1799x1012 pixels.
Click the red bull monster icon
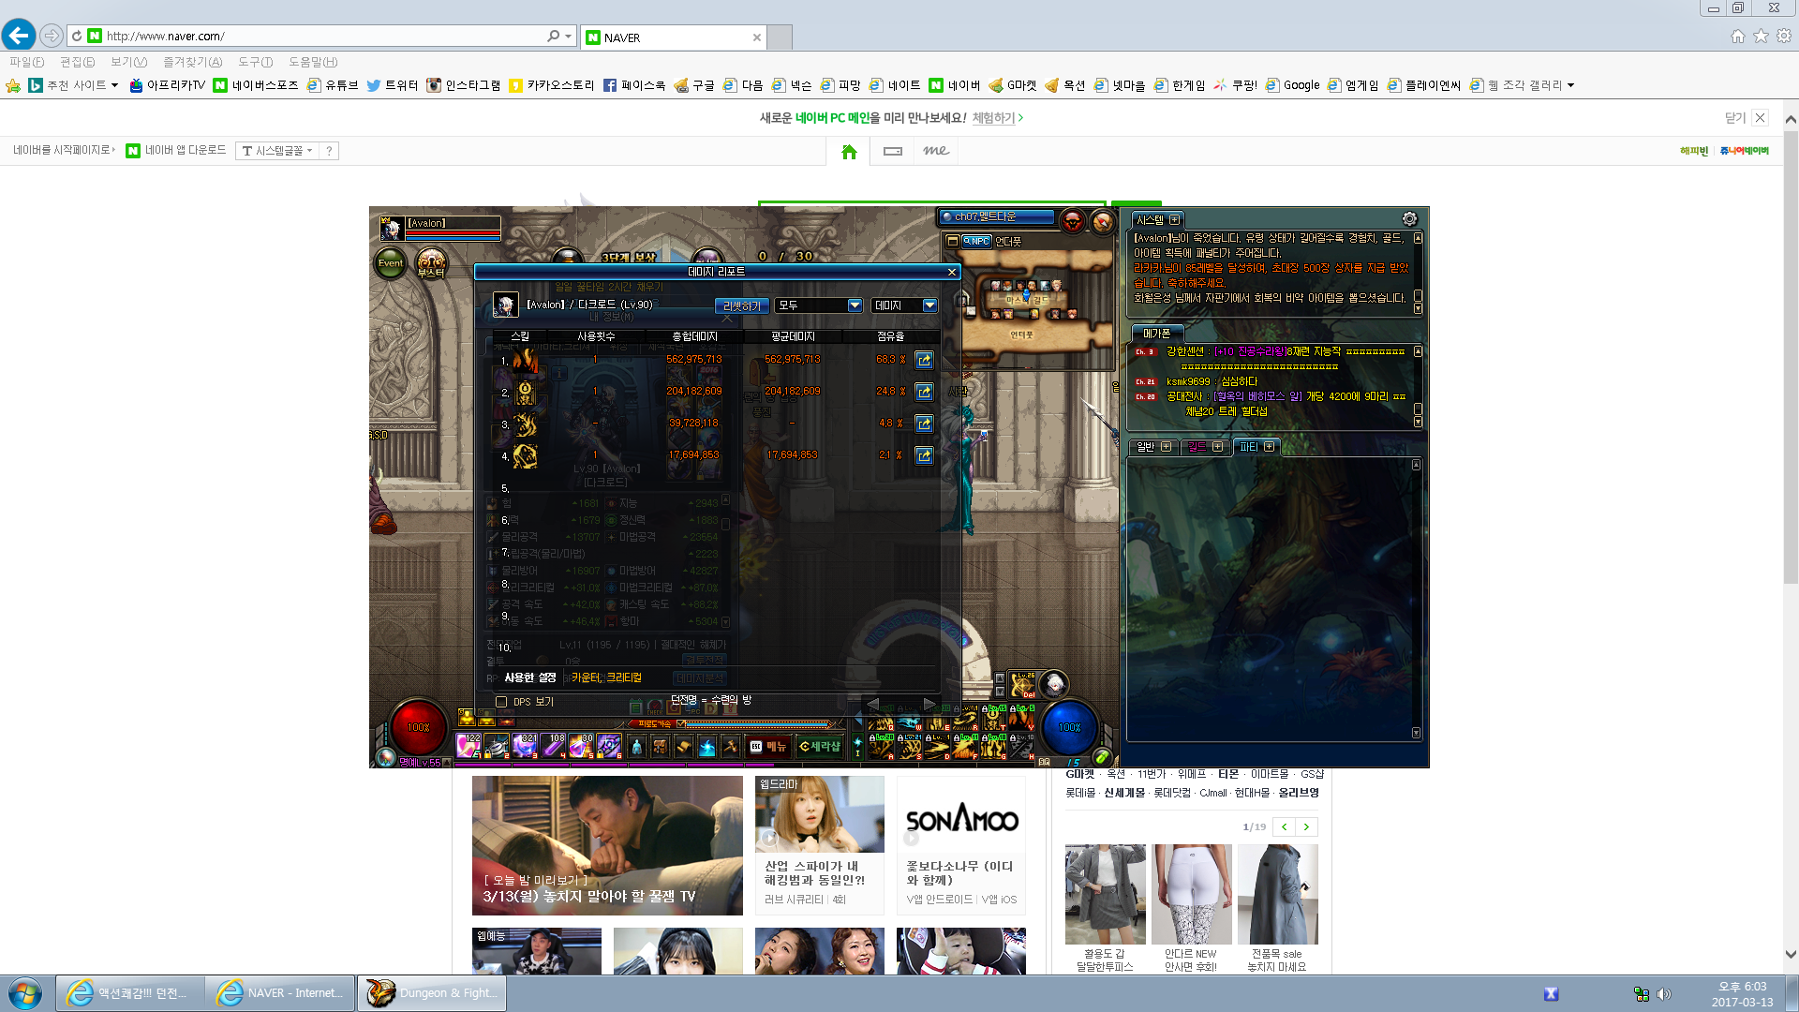point(1073,221)
